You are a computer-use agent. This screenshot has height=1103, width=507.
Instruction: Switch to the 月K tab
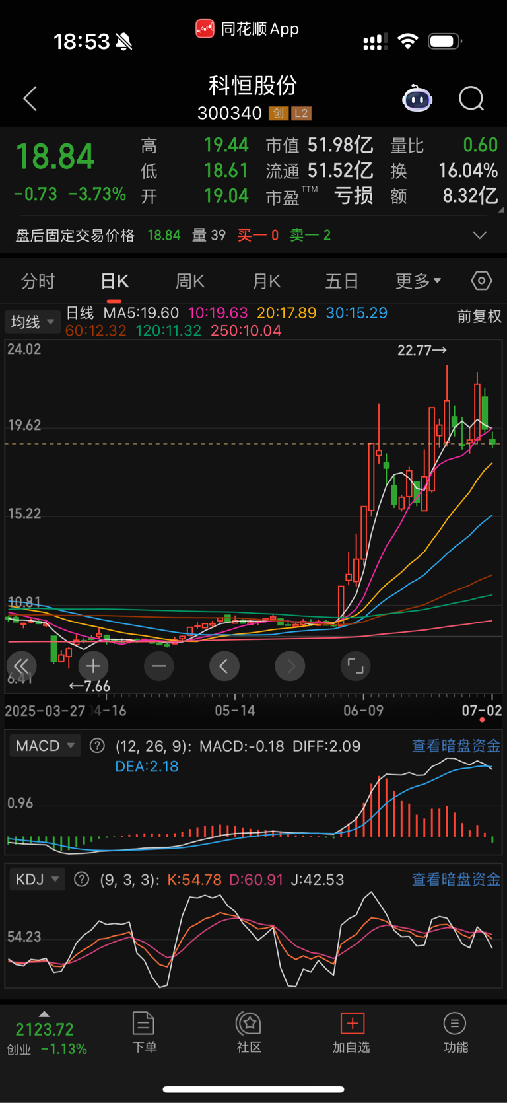(x=267, y=281)
